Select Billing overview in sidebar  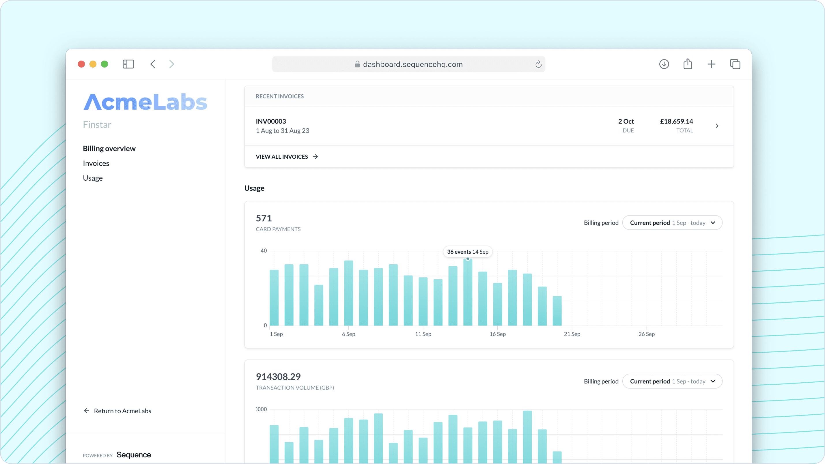coord(109,148)
